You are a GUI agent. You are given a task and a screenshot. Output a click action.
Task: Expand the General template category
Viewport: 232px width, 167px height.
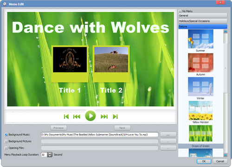click(203, 16)
